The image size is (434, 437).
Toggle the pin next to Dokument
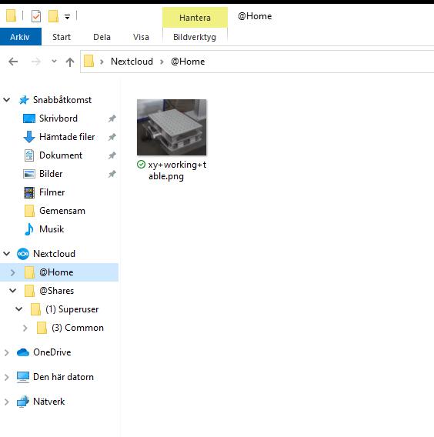112,155
